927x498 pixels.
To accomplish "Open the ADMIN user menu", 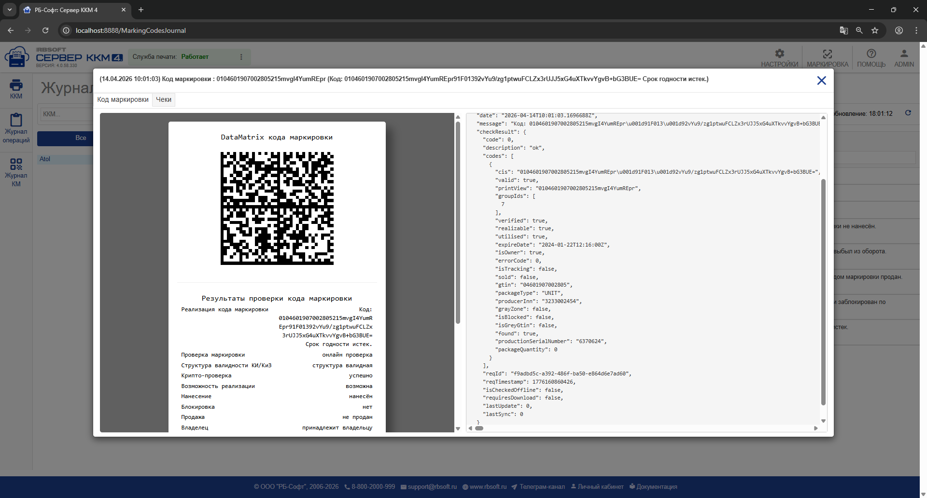I will (x=904, y=57).
